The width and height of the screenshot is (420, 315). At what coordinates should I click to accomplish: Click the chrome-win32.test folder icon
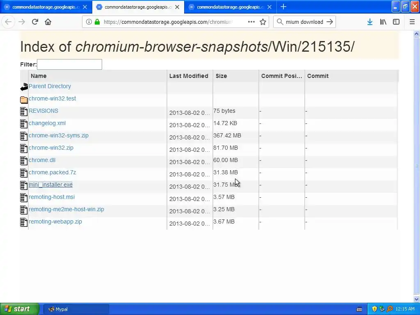tap(24, 100)
